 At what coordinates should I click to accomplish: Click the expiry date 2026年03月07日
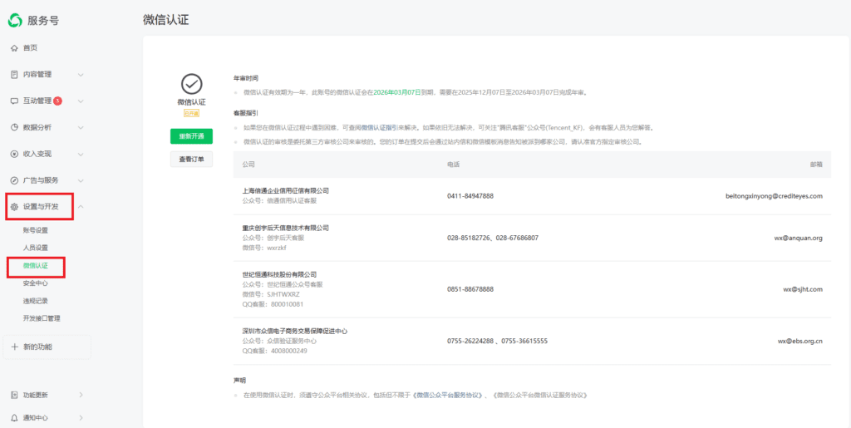[x=397, y=93]
